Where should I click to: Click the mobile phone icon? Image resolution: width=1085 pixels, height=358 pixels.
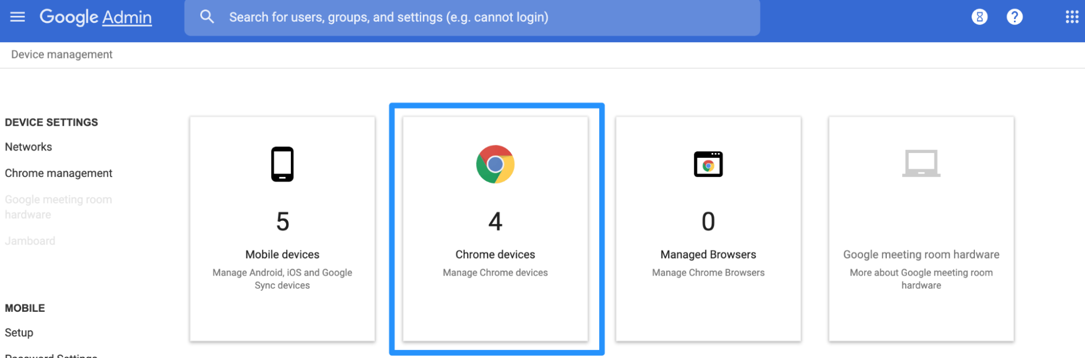pyautogui.click(x=282, y=164)
